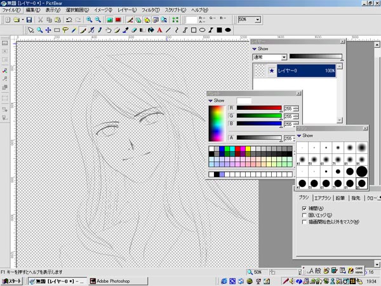Screen dimensions: 381x286
Task: Collapse the Show expander in palette panel
Action: point(216,100)
